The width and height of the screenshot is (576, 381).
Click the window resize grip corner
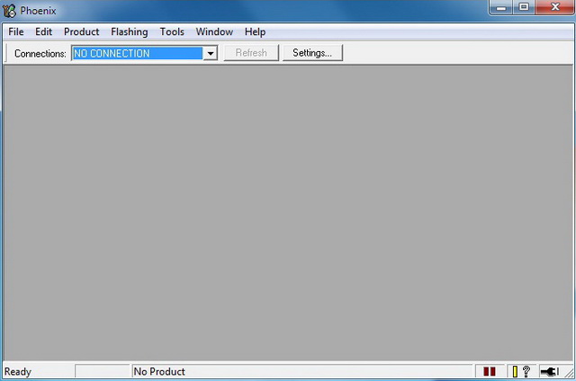pos(569,373)
